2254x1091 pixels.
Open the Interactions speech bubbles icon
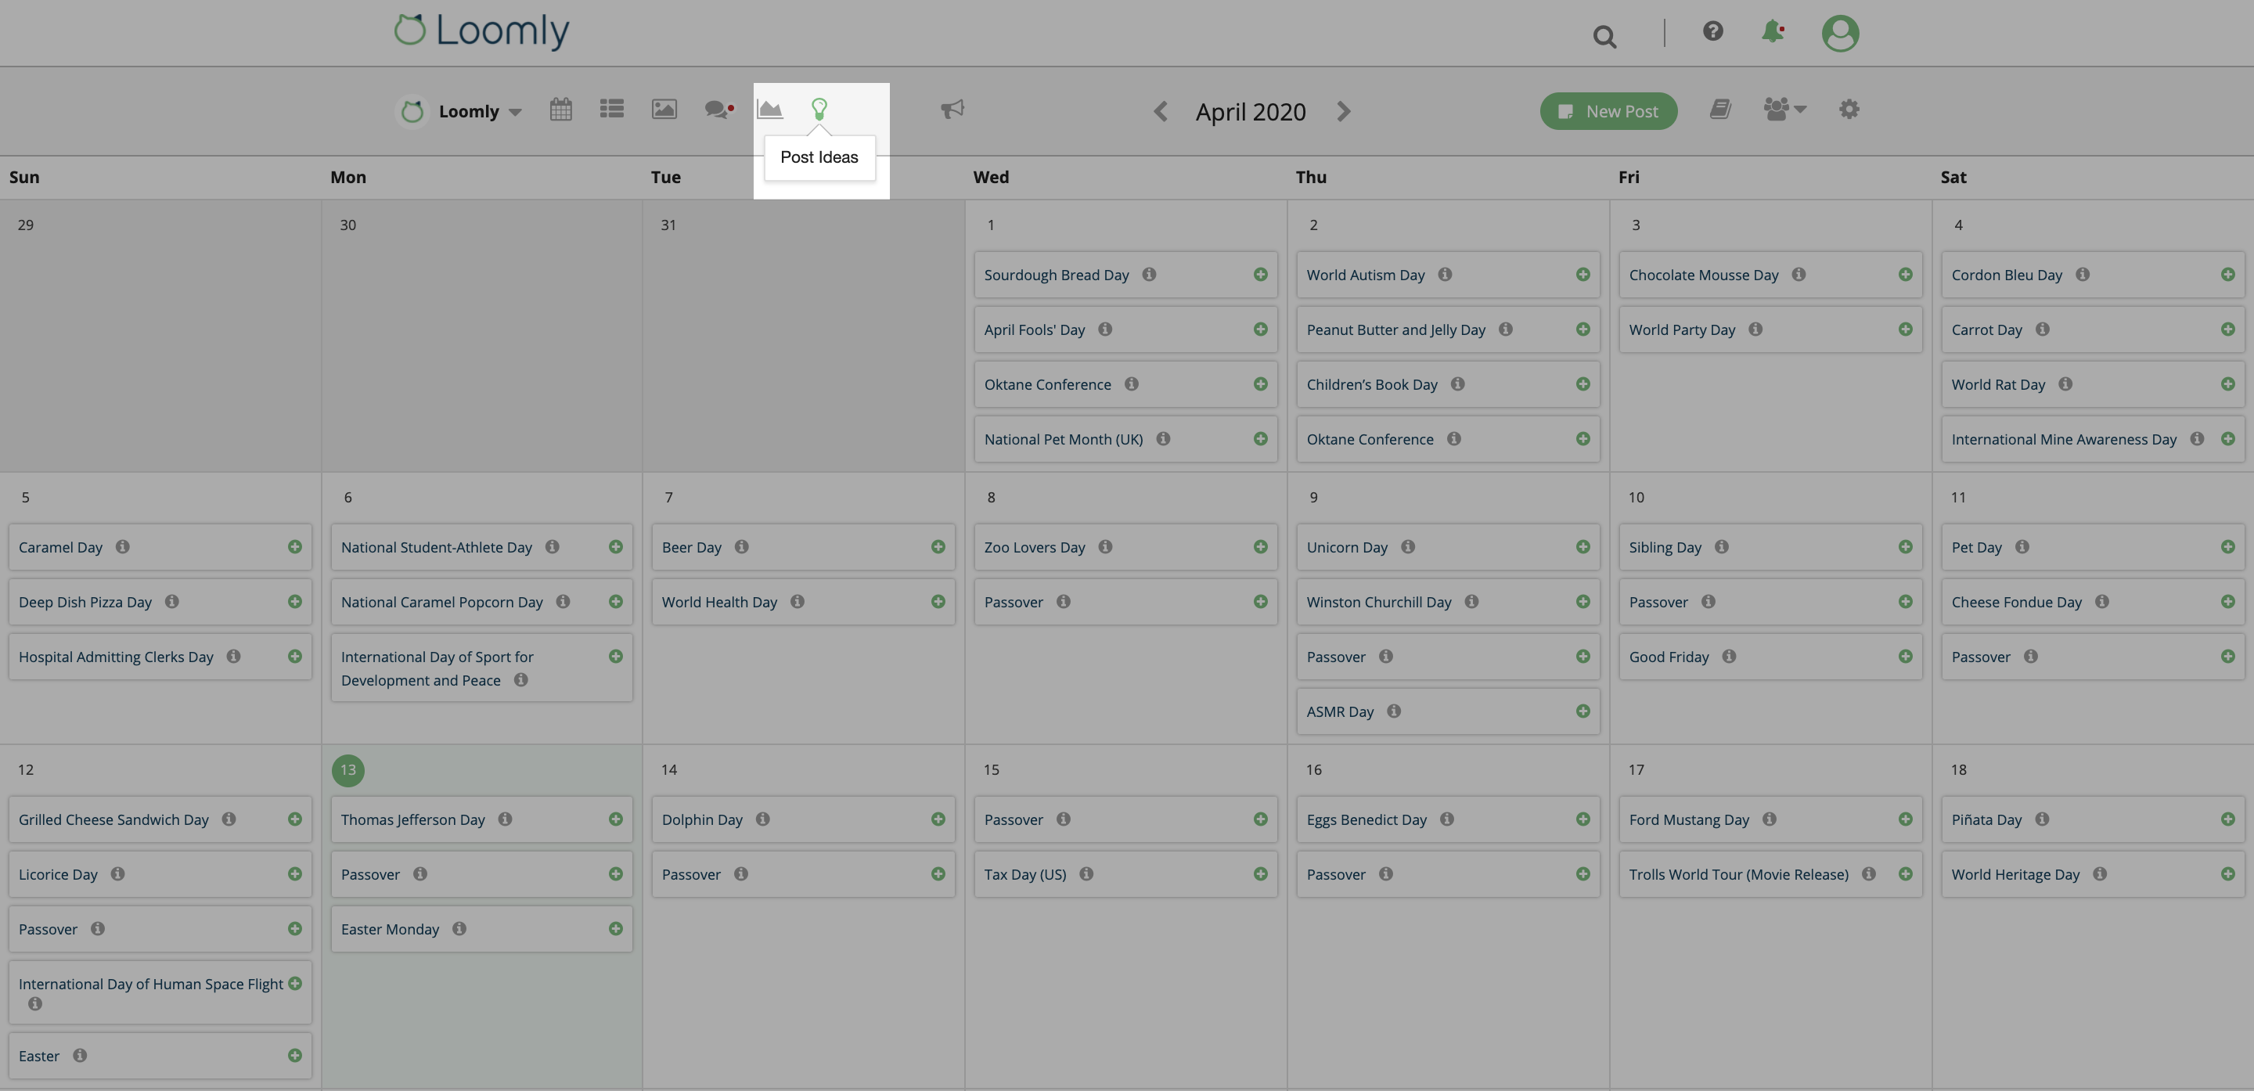pos(718,110)
